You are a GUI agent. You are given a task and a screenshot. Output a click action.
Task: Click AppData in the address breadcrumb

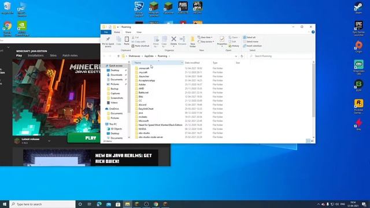coord(149,56)
